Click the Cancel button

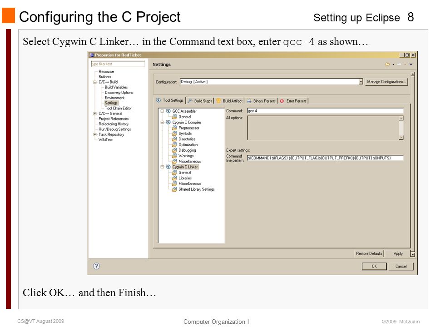click(x=401, y=267)
